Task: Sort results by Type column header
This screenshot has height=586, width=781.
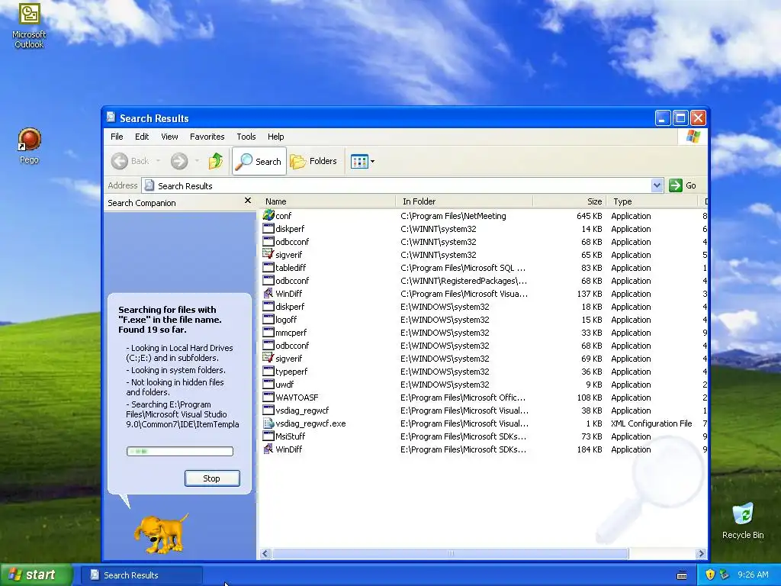Action: tap(653, 201)
